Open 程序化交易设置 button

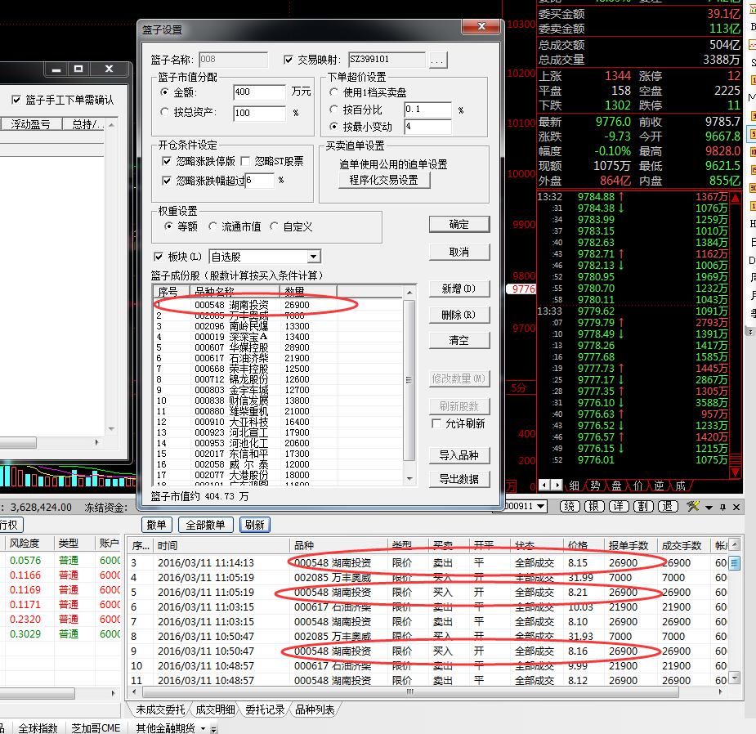(x=384, y=181)
